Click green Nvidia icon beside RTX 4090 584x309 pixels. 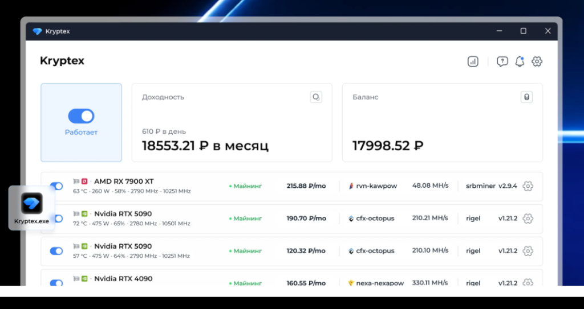click(x=84, y=278)
